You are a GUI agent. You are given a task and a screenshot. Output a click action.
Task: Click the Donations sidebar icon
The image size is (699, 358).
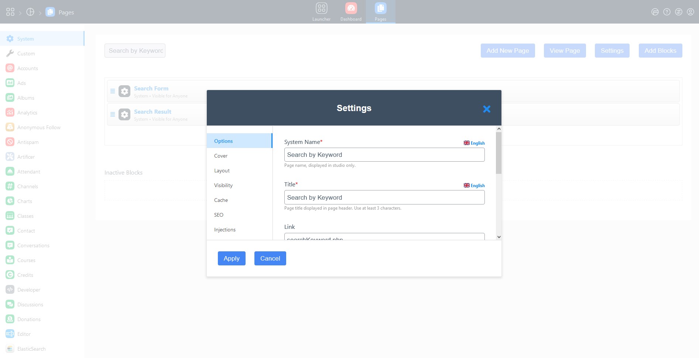pos(10,319)
